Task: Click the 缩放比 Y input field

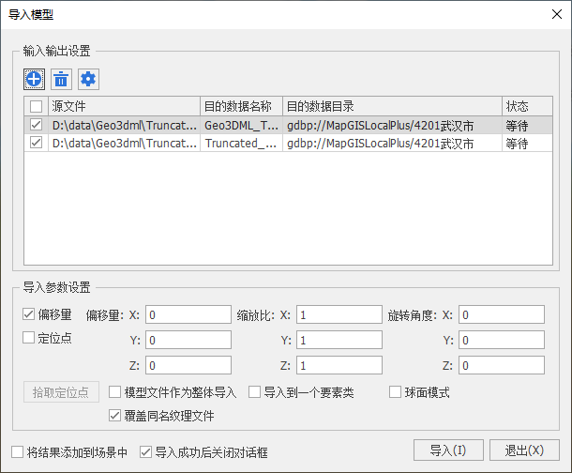Action: click(339, 340)
